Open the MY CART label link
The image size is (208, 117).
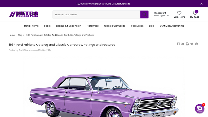194,17
